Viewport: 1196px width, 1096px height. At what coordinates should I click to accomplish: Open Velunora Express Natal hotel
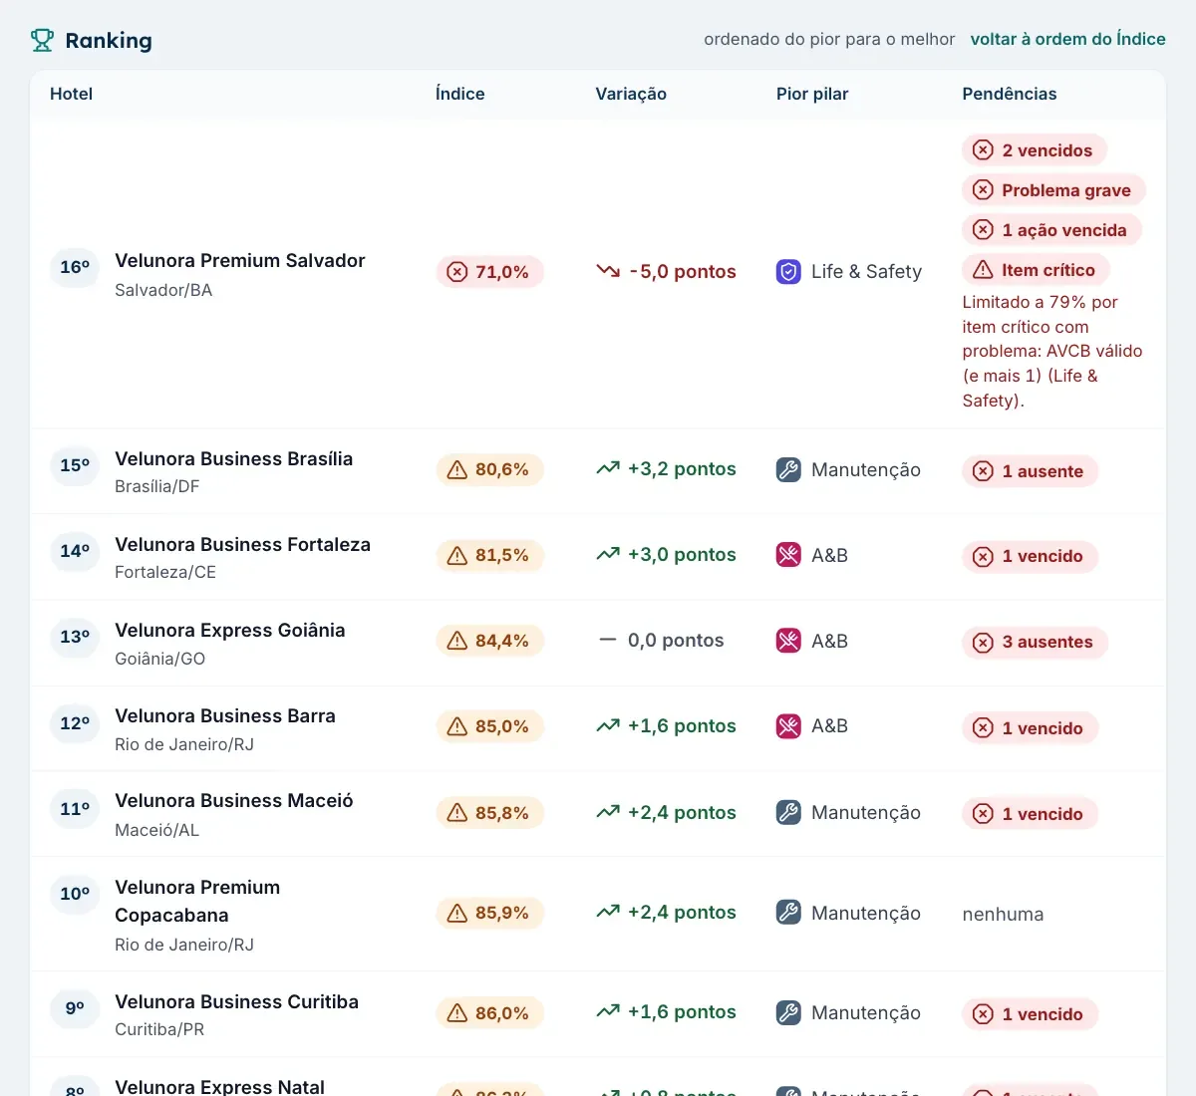pos(219,1086)
